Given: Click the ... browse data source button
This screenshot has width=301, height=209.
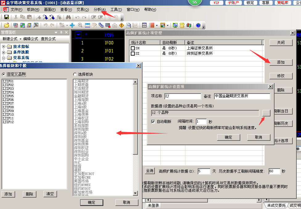Looking at the screenshot, I should (266, 113).
